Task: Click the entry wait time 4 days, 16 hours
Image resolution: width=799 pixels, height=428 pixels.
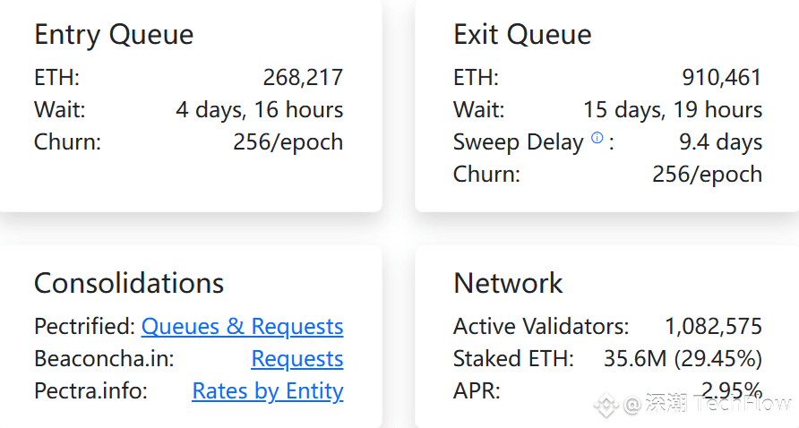Action: pos(260,110)
